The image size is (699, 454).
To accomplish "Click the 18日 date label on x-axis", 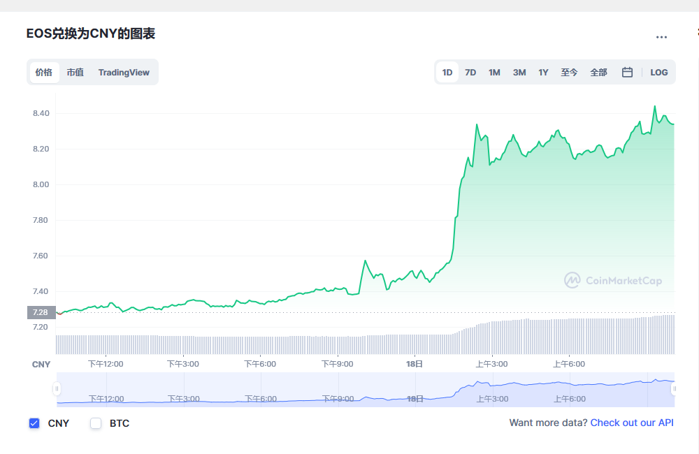I will [414, 364].
